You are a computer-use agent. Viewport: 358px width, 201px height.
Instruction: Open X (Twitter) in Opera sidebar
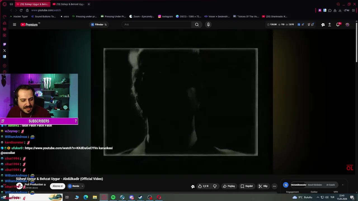[x=4, y=51]
